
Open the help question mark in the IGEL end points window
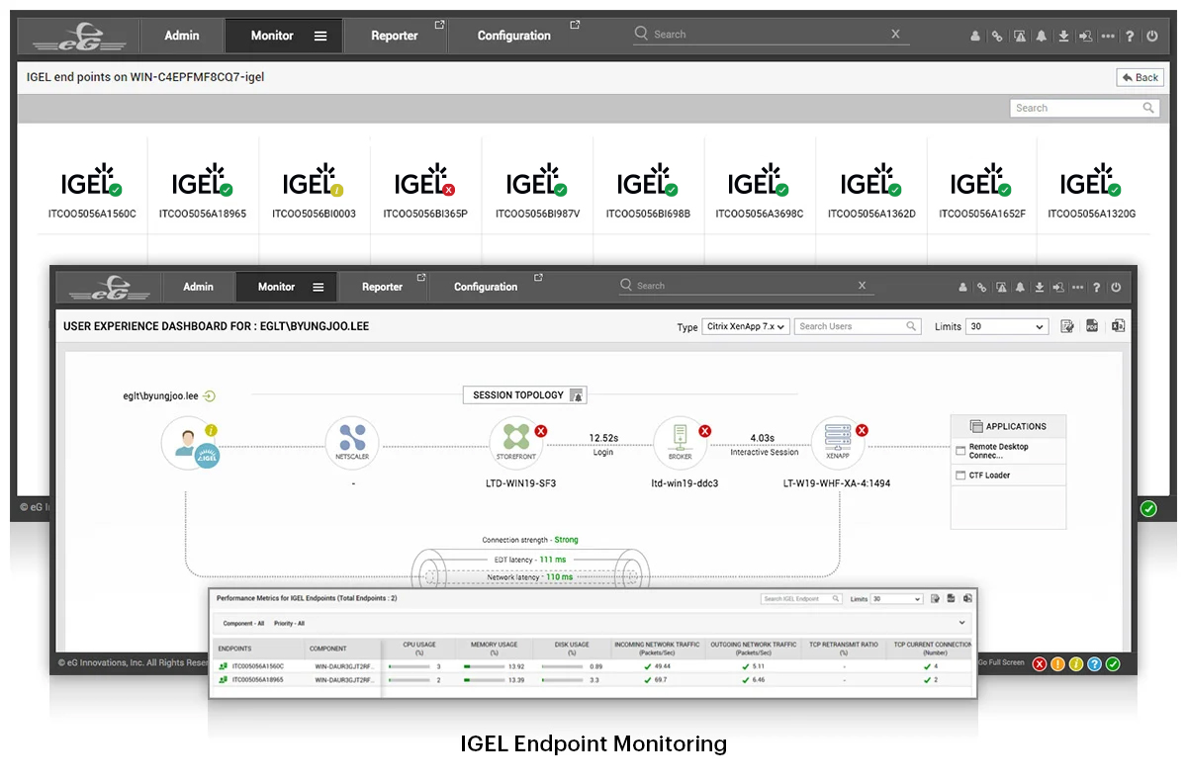click(x=1130, y=36)
